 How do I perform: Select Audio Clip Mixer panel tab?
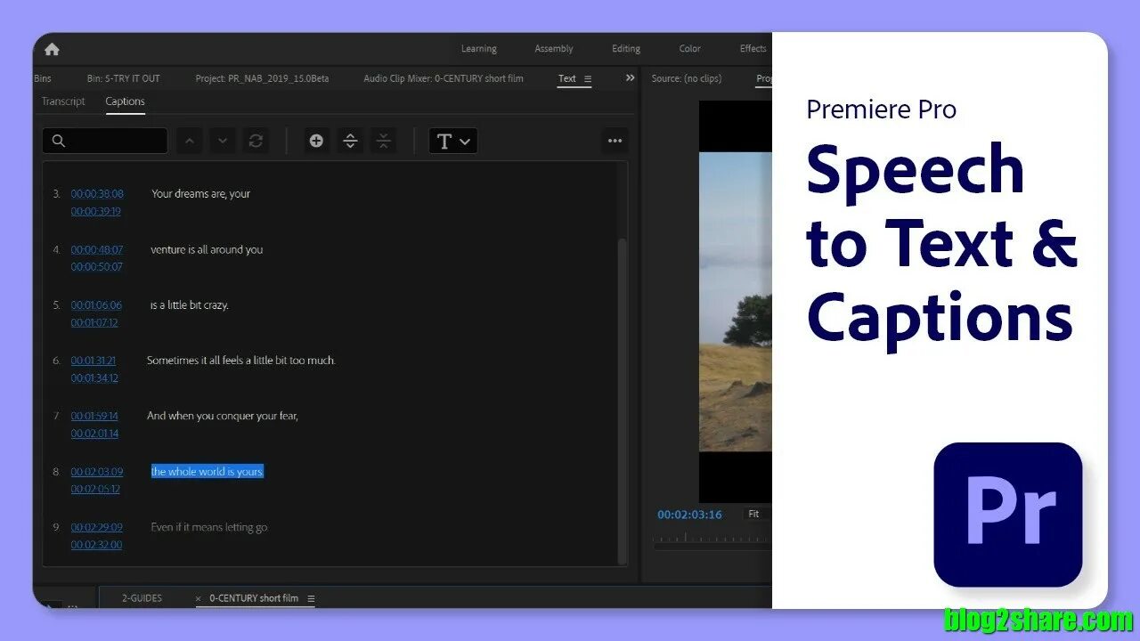(x=444, y=78)
